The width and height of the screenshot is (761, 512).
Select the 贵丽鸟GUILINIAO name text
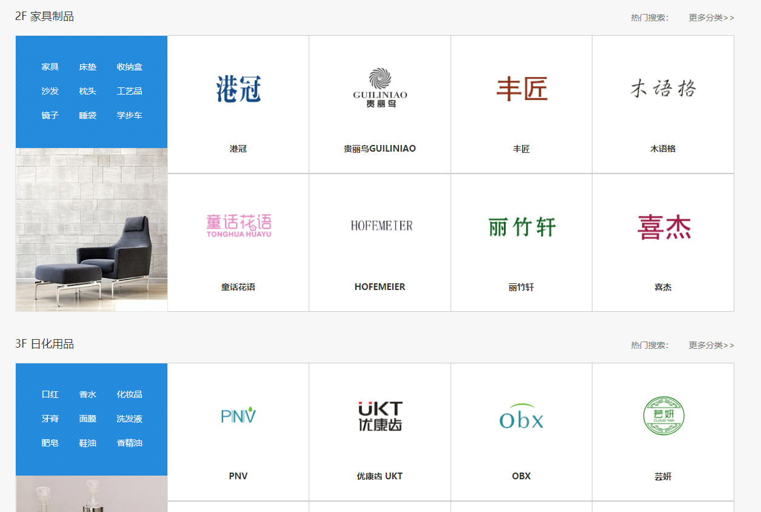[380, 149]
